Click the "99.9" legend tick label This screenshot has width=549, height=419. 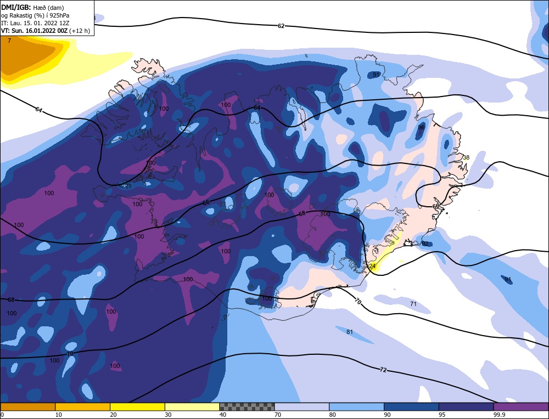click(x=499, y=415)
